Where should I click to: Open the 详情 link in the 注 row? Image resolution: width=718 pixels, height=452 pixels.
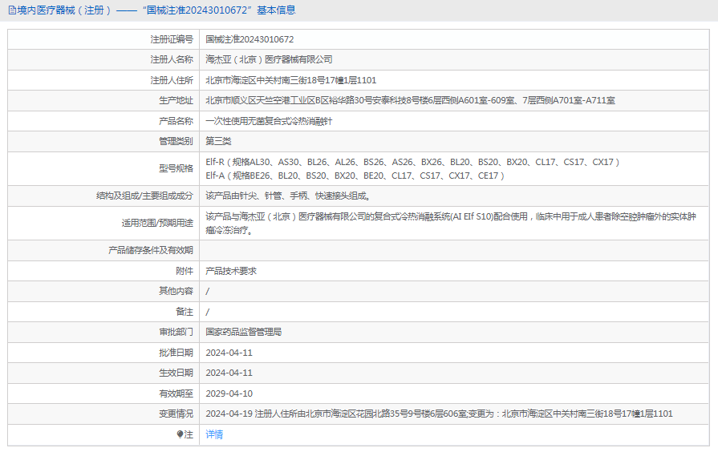click(x=214, y=434)
